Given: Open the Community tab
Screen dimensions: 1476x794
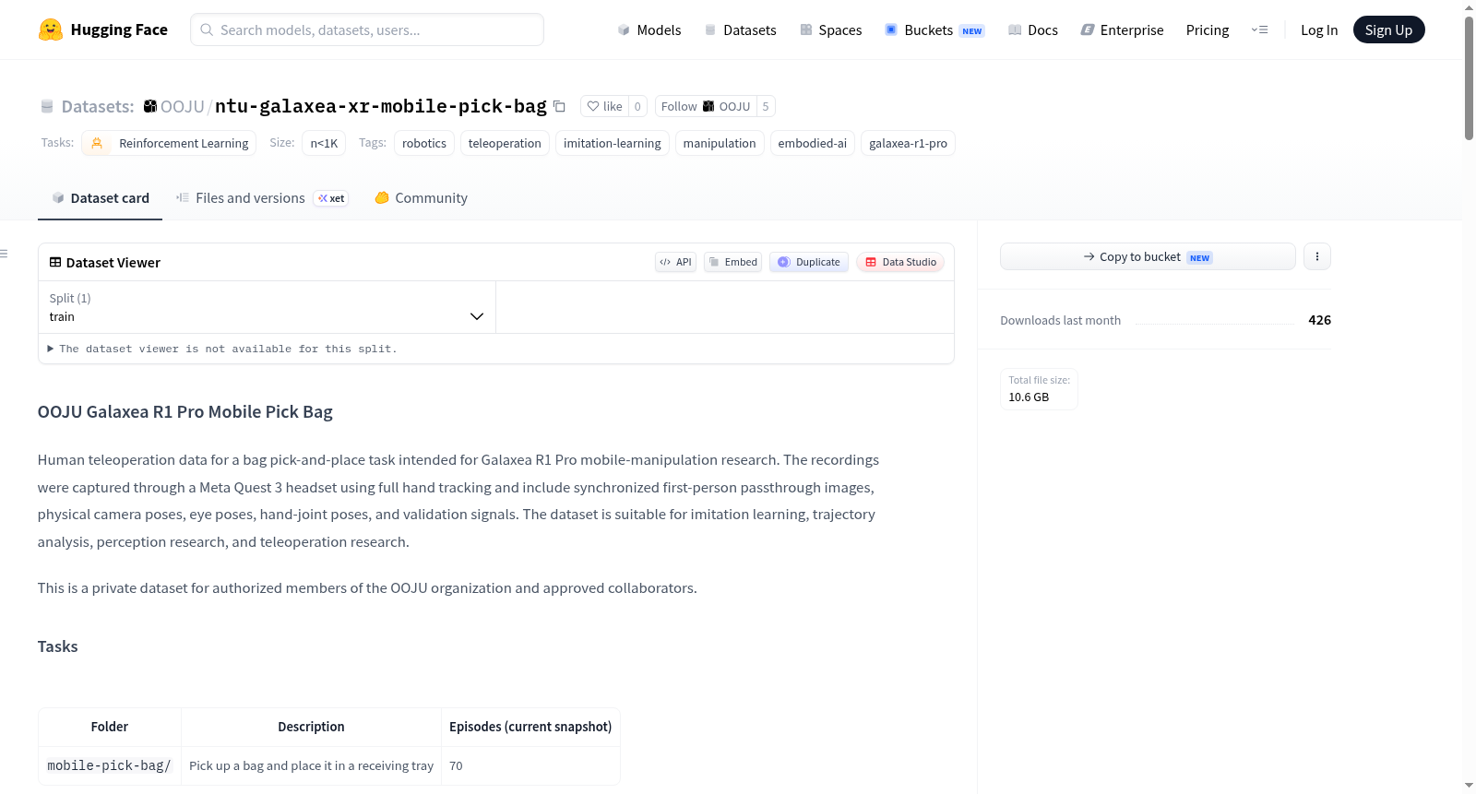Looking at the screenshot, I should coord(421,198).
